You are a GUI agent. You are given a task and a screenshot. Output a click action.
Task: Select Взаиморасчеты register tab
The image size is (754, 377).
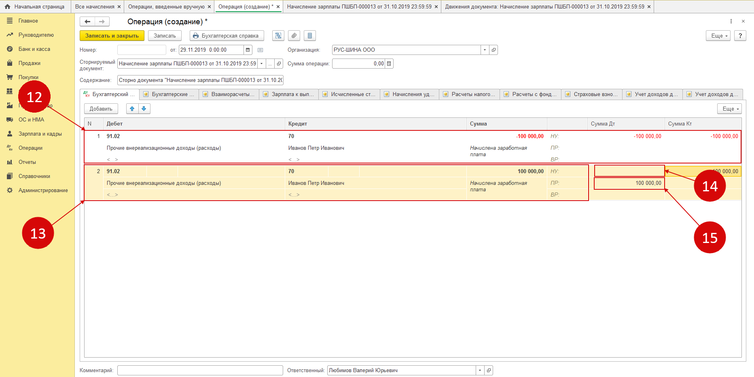click(x=230, y=94)
